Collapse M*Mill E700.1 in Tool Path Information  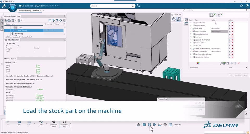click(5, 43)
